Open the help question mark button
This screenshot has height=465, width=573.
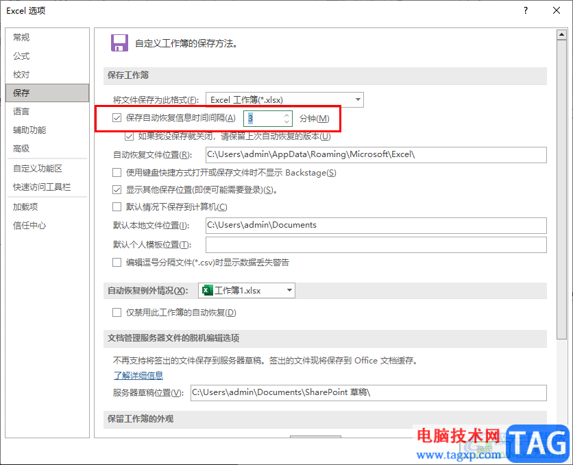[x=526, y=10]
